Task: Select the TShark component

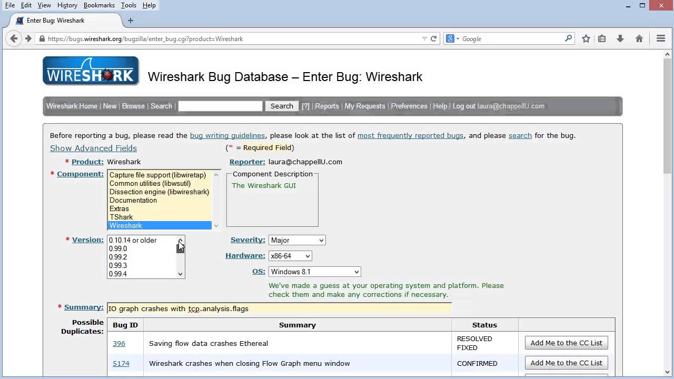Action: click(x=159, y=217)
